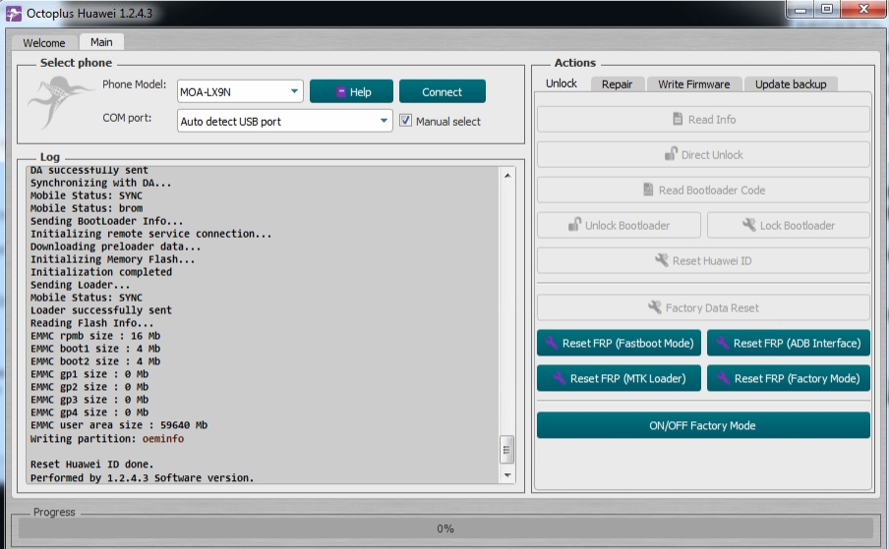This screenshot has width=889, height=549.
Task: Minimize the Octoplus Huawei window
Action: point(800,9)
